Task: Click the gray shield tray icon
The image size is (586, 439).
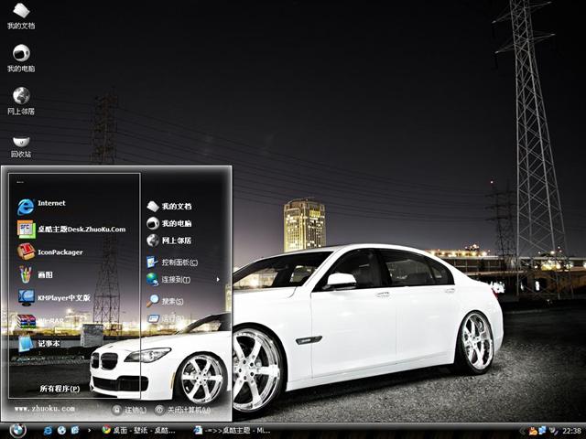Action: [x=553, y=431]
